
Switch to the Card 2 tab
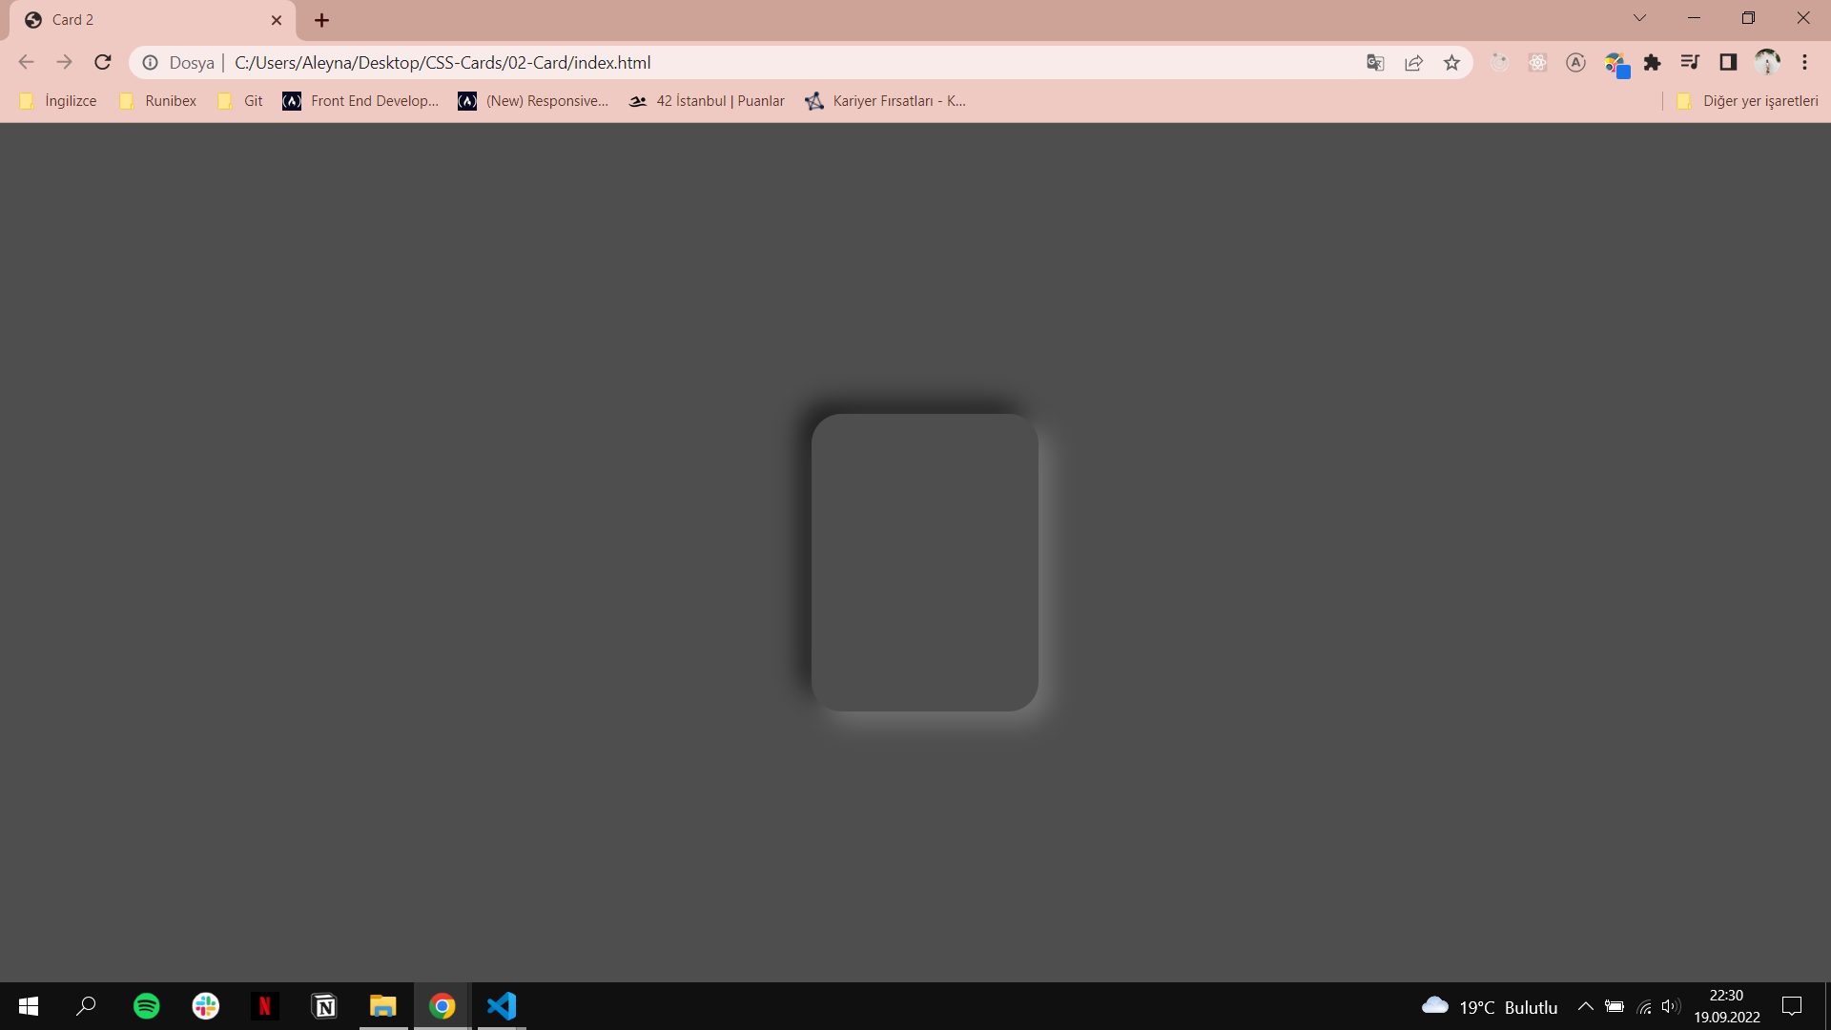(134, 19)
